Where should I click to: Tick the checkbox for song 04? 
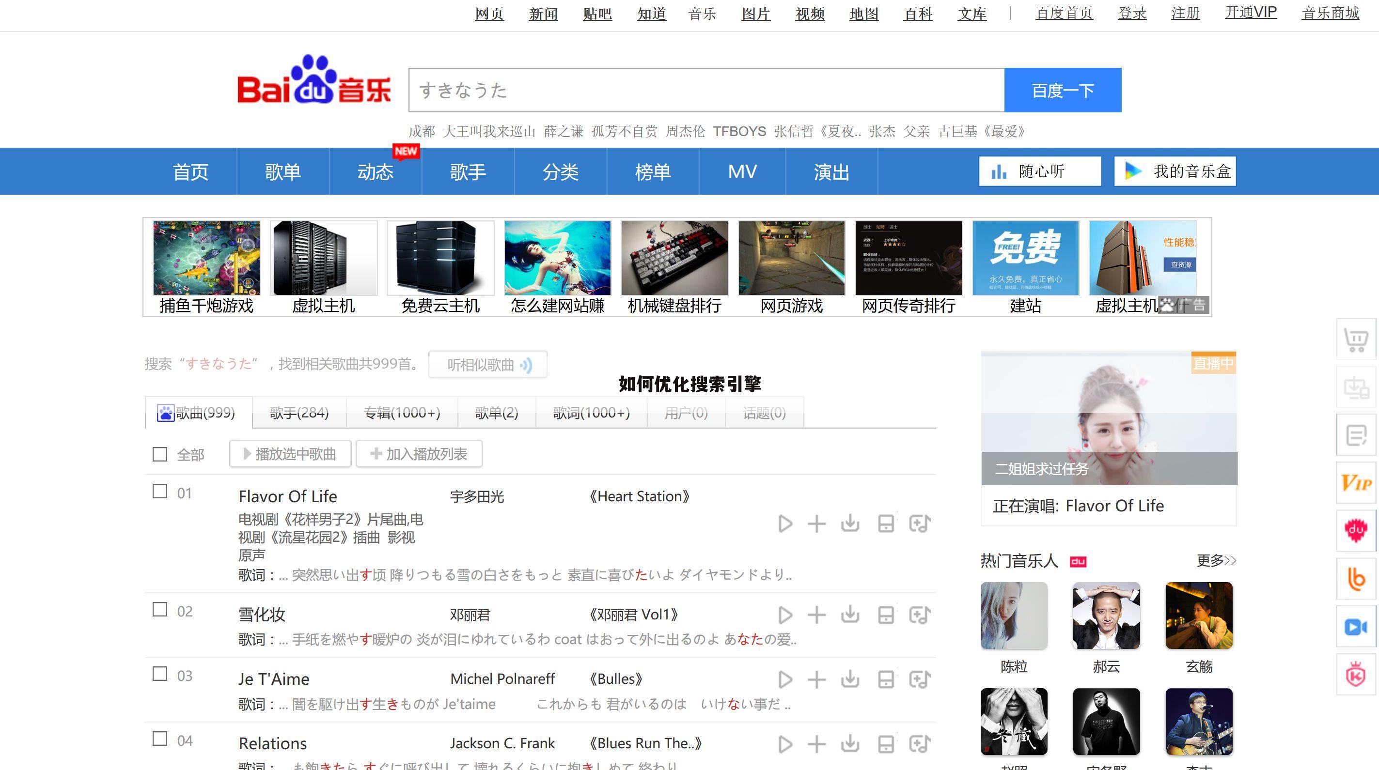[x=160, y=739]
